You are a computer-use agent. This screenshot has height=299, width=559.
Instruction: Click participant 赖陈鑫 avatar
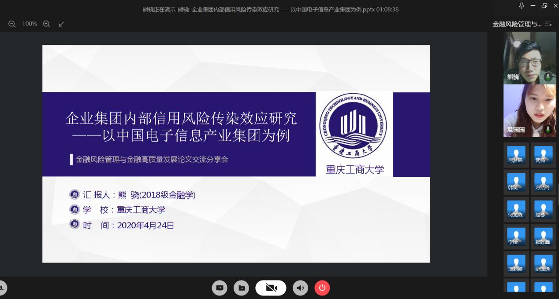tap(543, 237)
